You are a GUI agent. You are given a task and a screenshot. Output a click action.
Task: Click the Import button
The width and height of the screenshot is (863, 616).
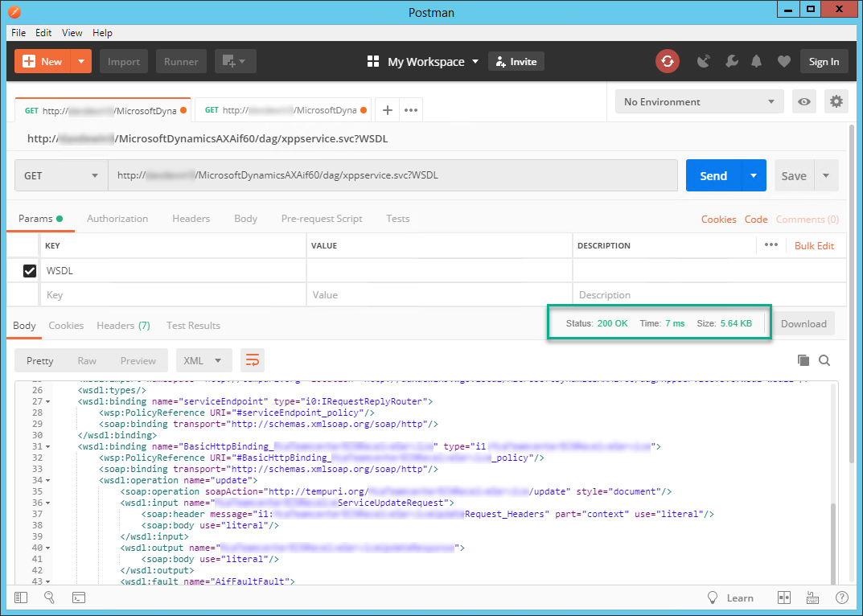[124, 61]
